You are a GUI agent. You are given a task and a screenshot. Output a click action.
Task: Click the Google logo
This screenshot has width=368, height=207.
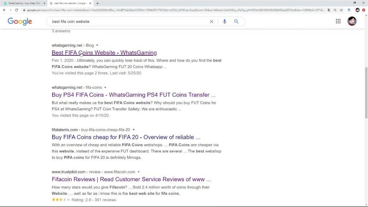coord(20,21)
